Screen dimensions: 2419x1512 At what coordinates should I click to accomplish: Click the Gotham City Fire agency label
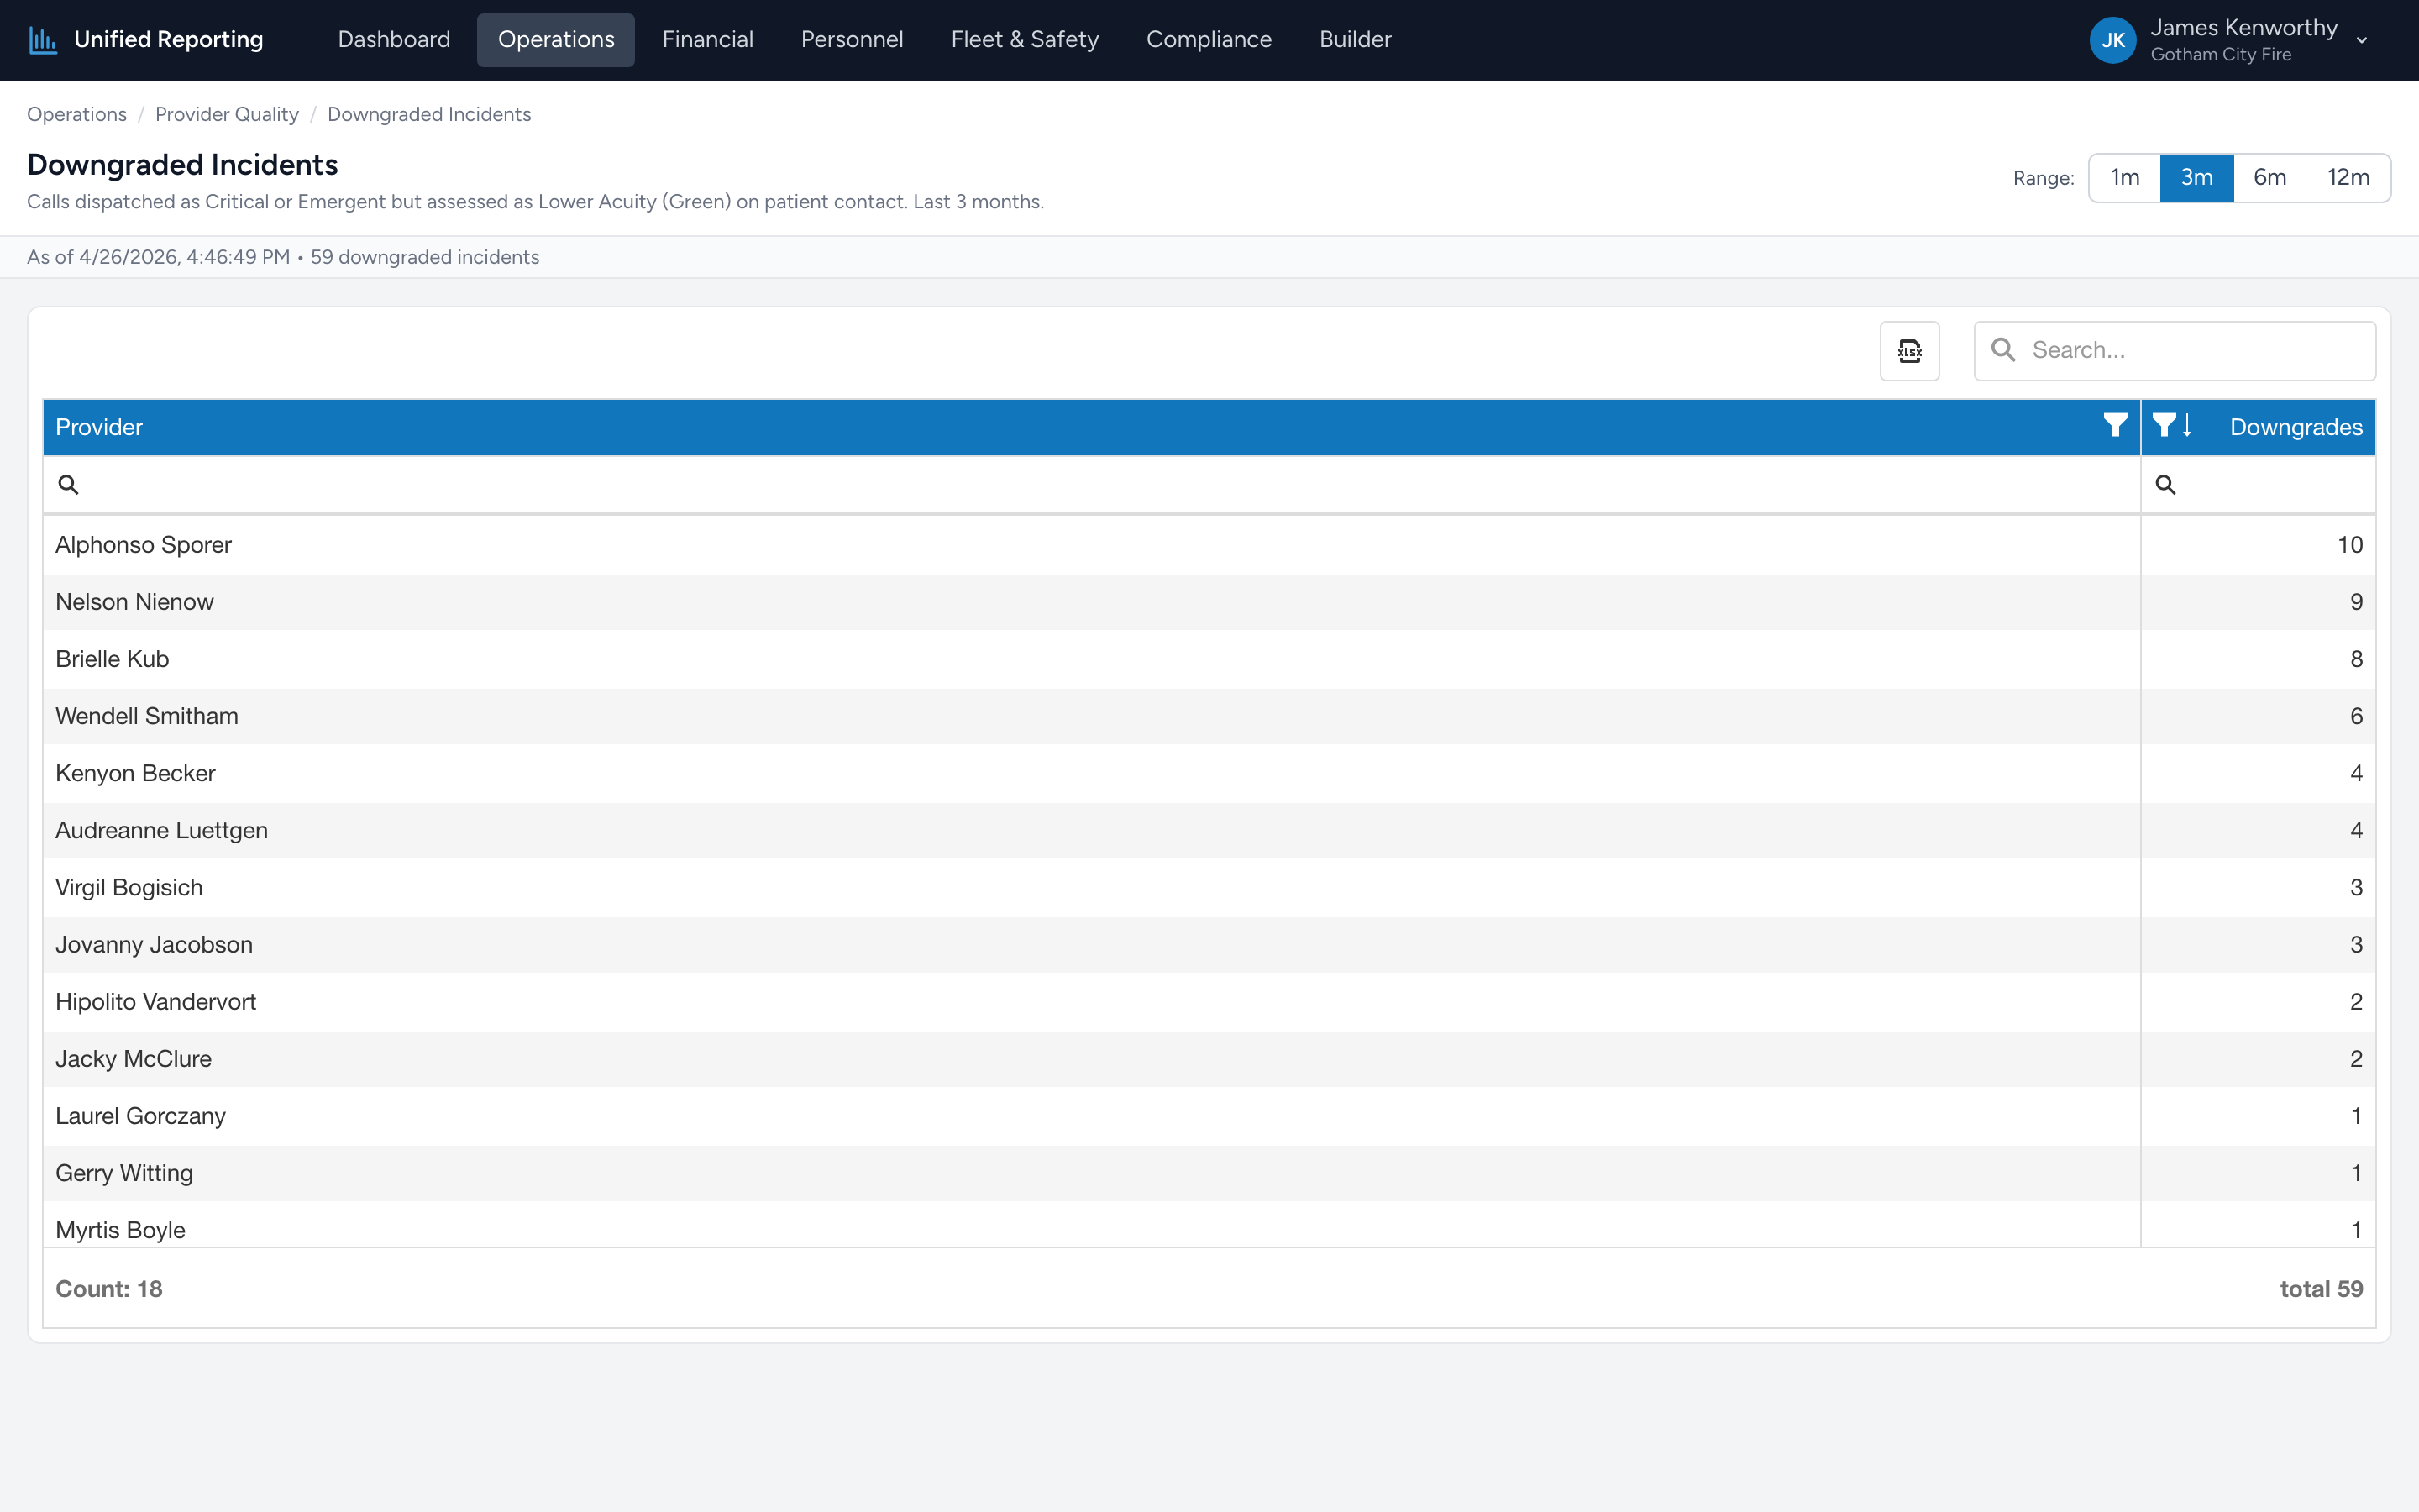point(2220,55)
